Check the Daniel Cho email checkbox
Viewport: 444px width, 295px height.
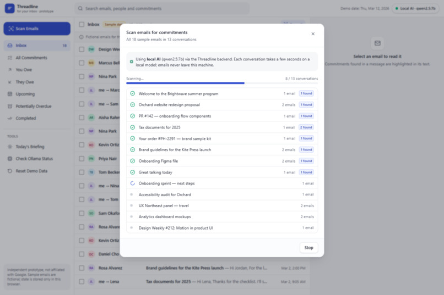82,254
